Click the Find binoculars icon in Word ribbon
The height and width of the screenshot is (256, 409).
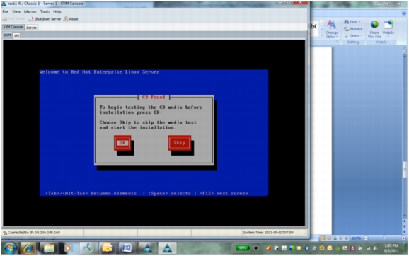point(347,22)
